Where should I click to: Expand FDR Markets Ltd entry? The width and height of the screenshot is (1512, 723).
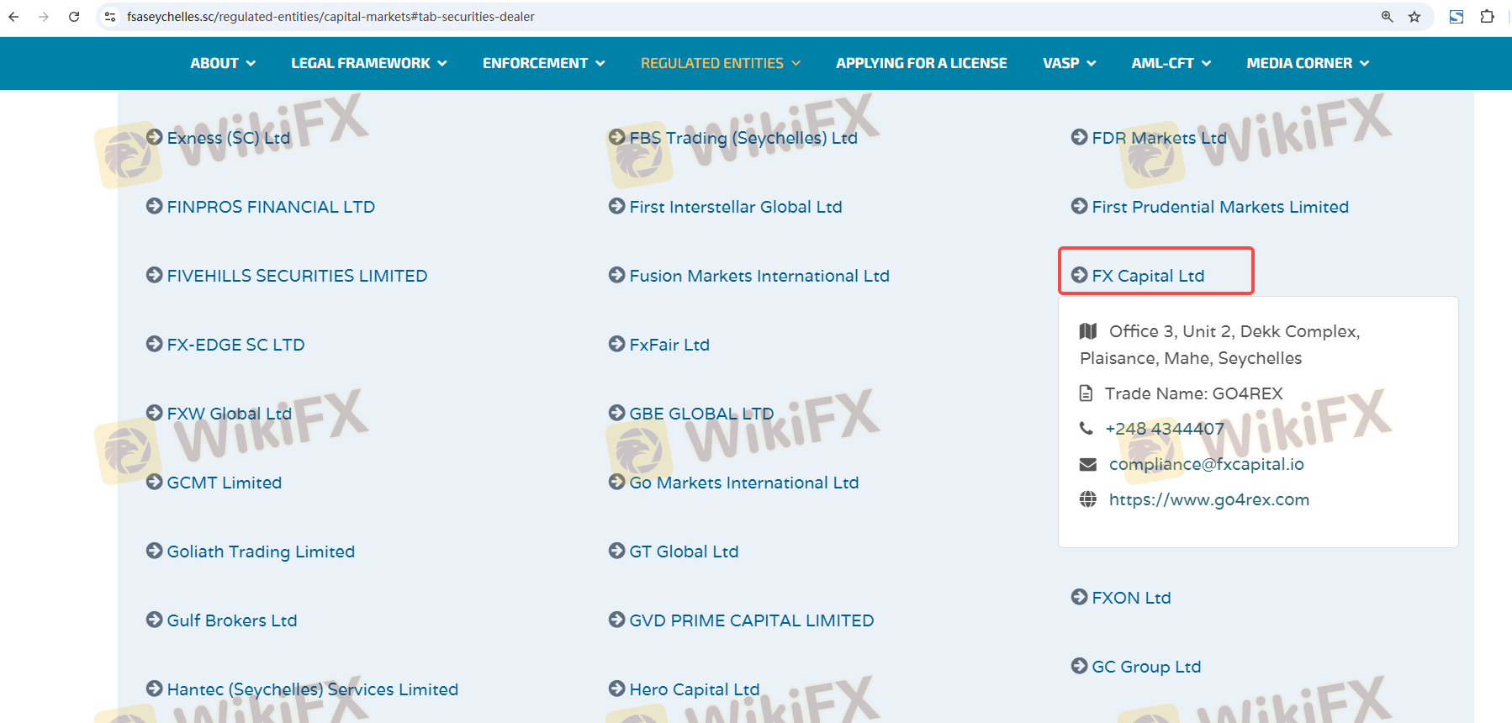pos(1150,138)
